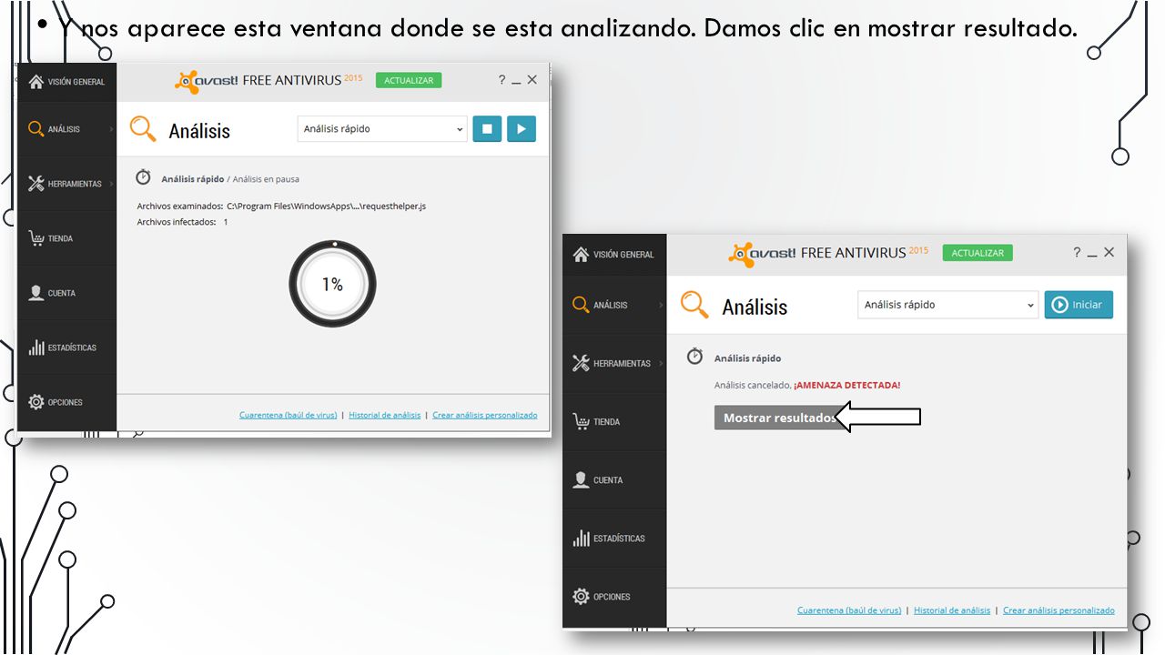This screenshot has width=1165, height=655.
Task: Click the 'Análisis cancelado,' status text
Action: [x=753, y=385]
